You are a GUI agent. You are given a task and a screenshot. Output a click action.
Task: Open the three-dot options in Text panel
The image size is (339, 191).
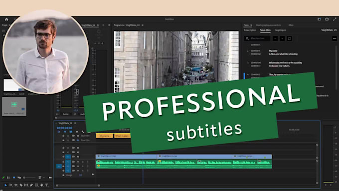[335, 38]
